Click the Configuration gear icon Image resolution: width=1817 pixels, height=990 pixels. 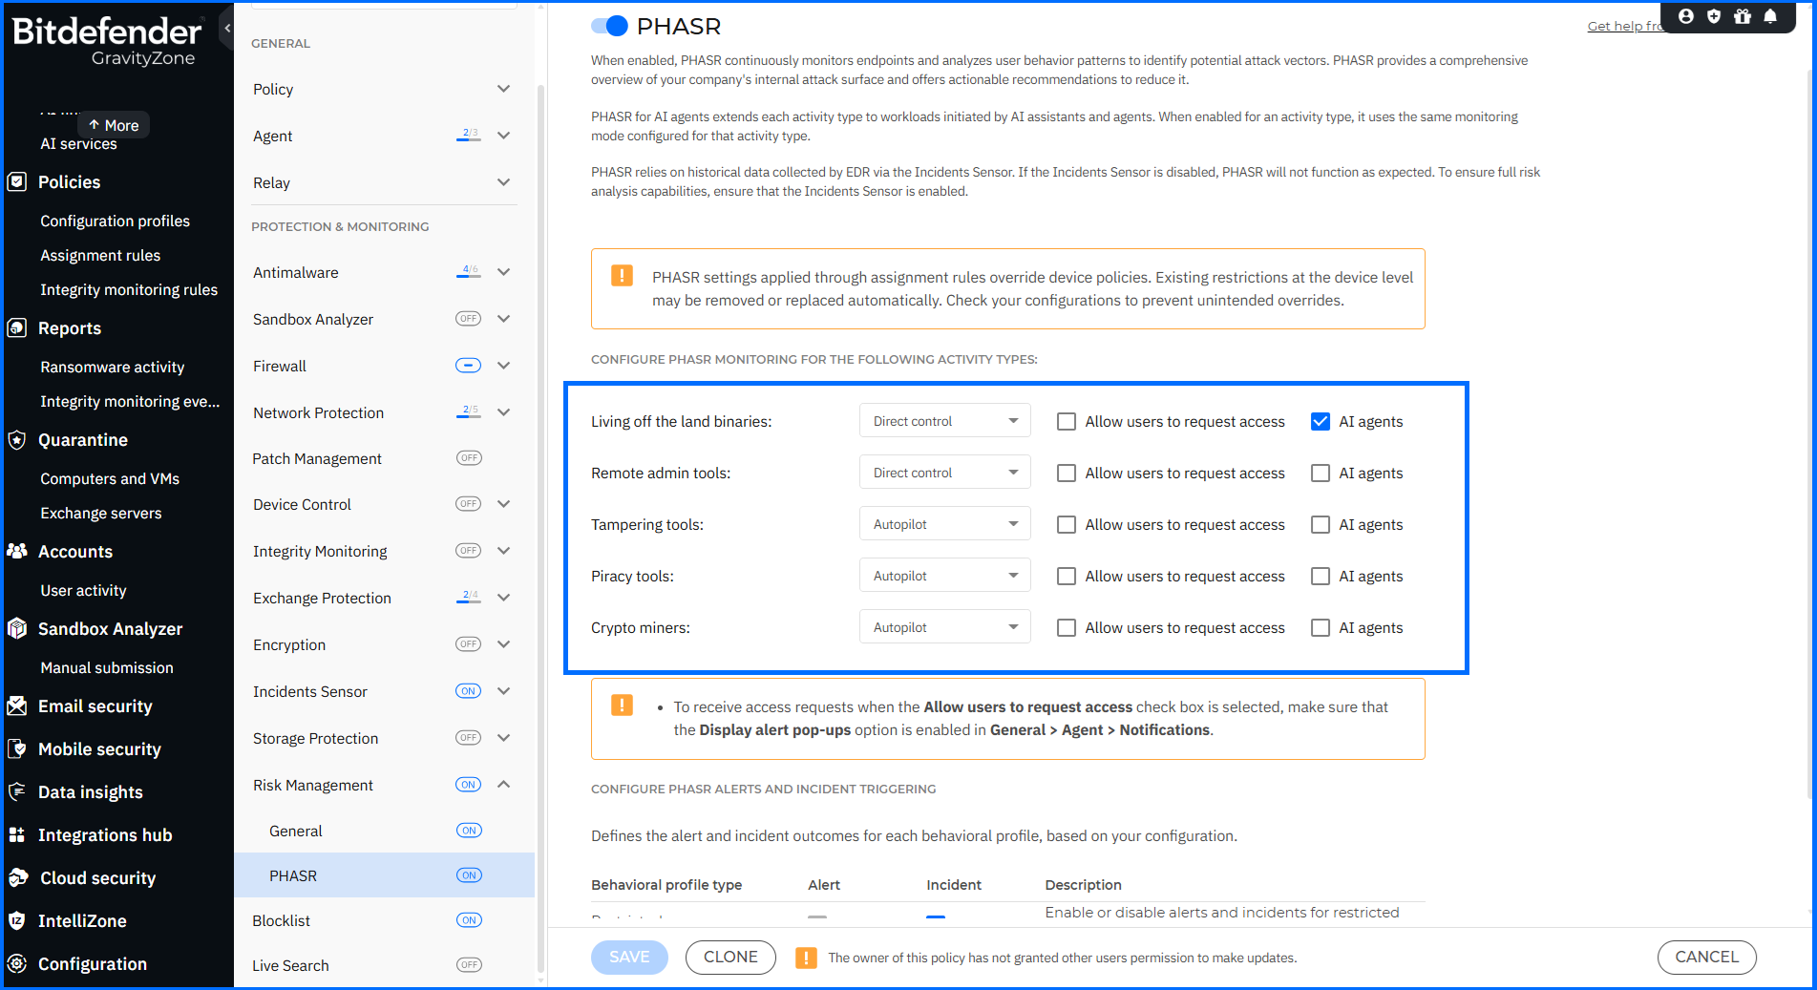click(17, 963)
